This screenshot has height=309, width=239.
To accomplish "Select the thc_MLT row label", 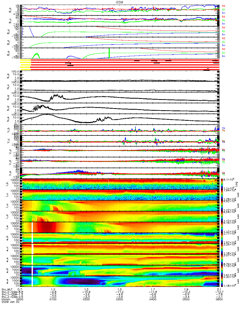I will point(7,289).
